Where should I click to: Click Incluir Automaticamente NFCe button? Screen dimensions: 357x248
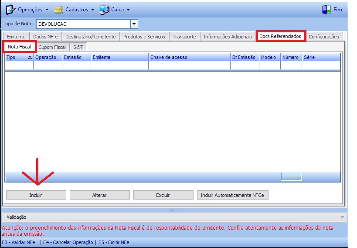coord(232,195)
